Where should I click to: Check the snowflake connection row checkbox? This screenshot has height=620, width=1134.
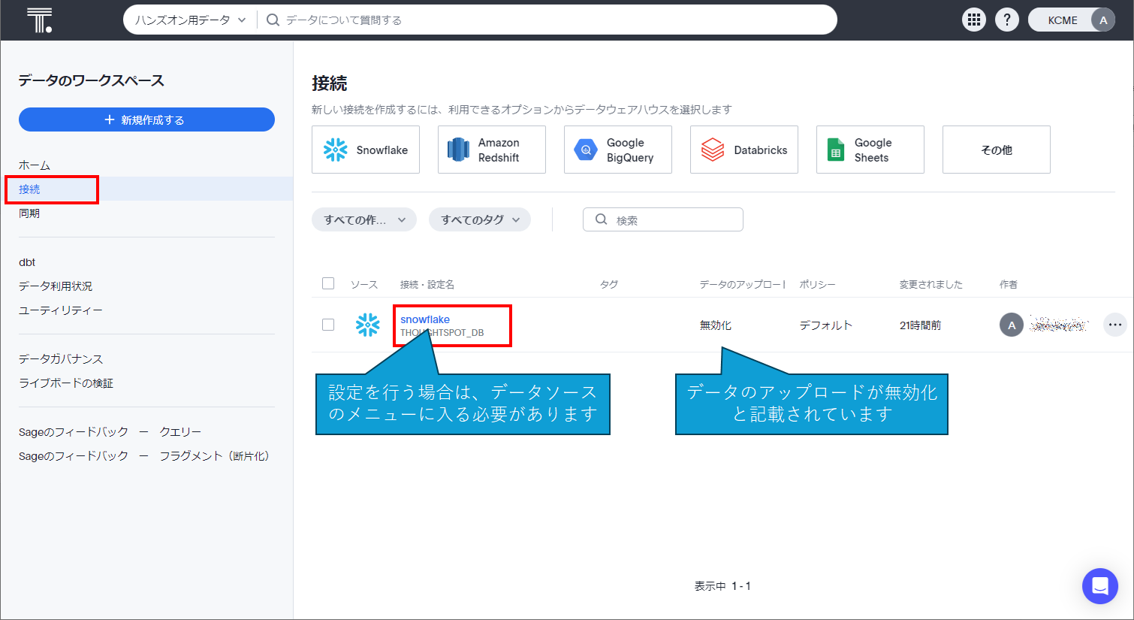(x=328, y=325)
